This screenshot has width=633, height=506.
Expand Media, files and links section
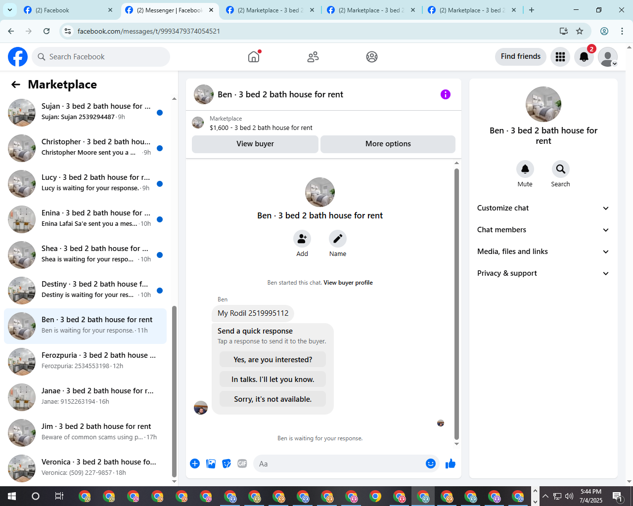pos(543,252)
